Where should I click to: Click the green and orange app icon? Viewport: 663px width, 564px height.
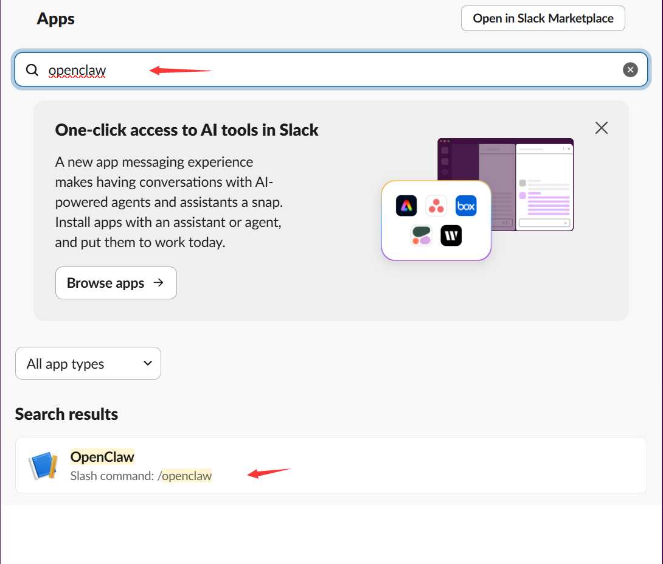(x=421, y=235)
